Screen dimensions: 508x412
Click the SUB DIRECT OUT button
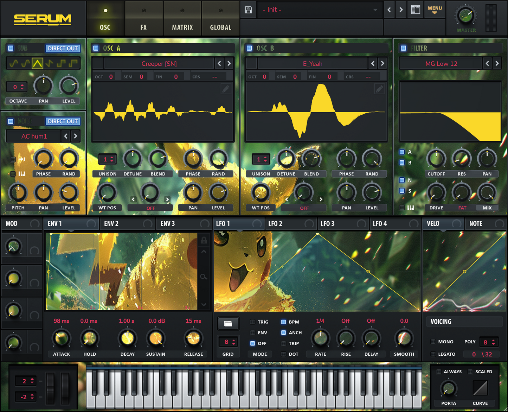point(63,48)
